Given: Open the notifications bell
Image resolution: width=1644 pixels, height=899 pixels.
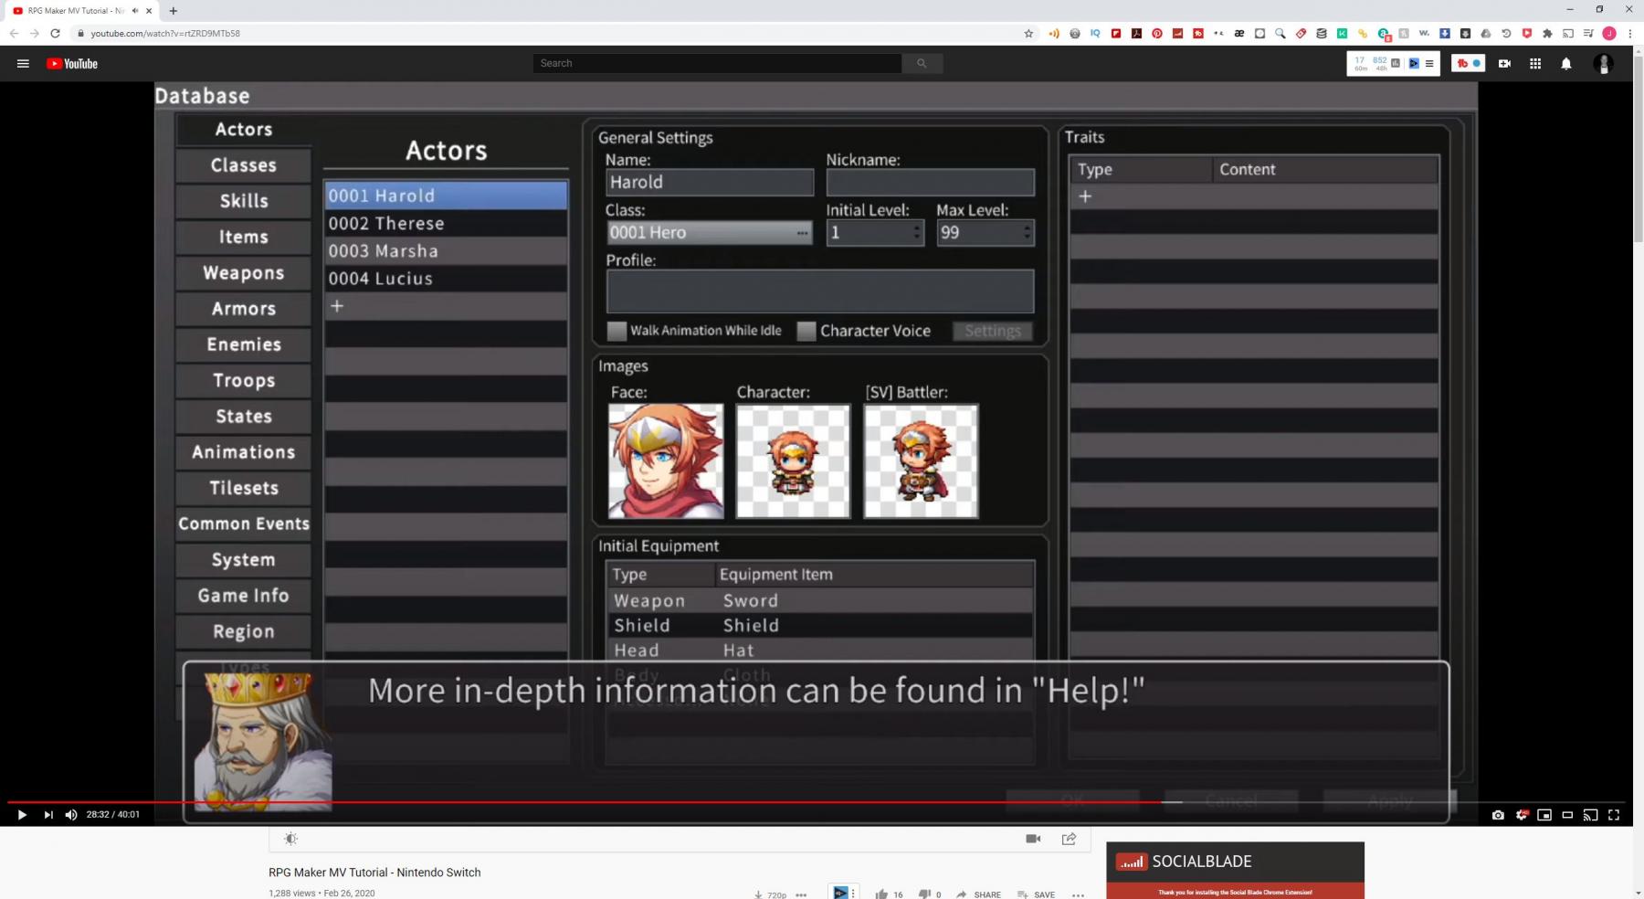Looking at the screenshot, I should tap(1566, 64).
